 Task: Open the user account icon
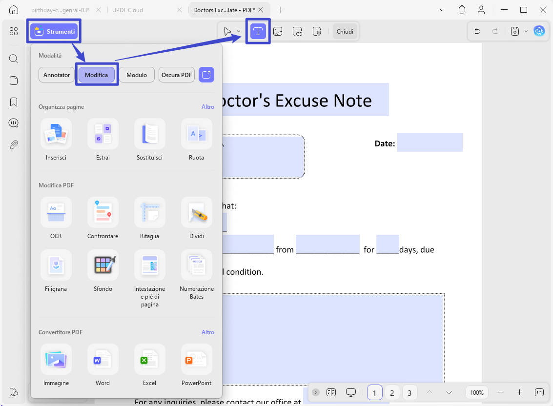tap(481, 10)
